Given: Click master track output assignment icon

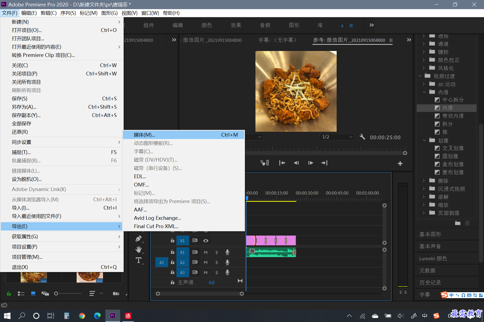Looking at the screenshot, I should pyautogui.click(x=240, y=281).
